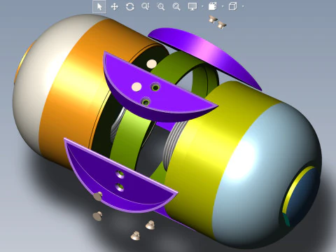Click the cube view orientation icon
The height and width of the screenshot is (252, 336).
point(232,6)
